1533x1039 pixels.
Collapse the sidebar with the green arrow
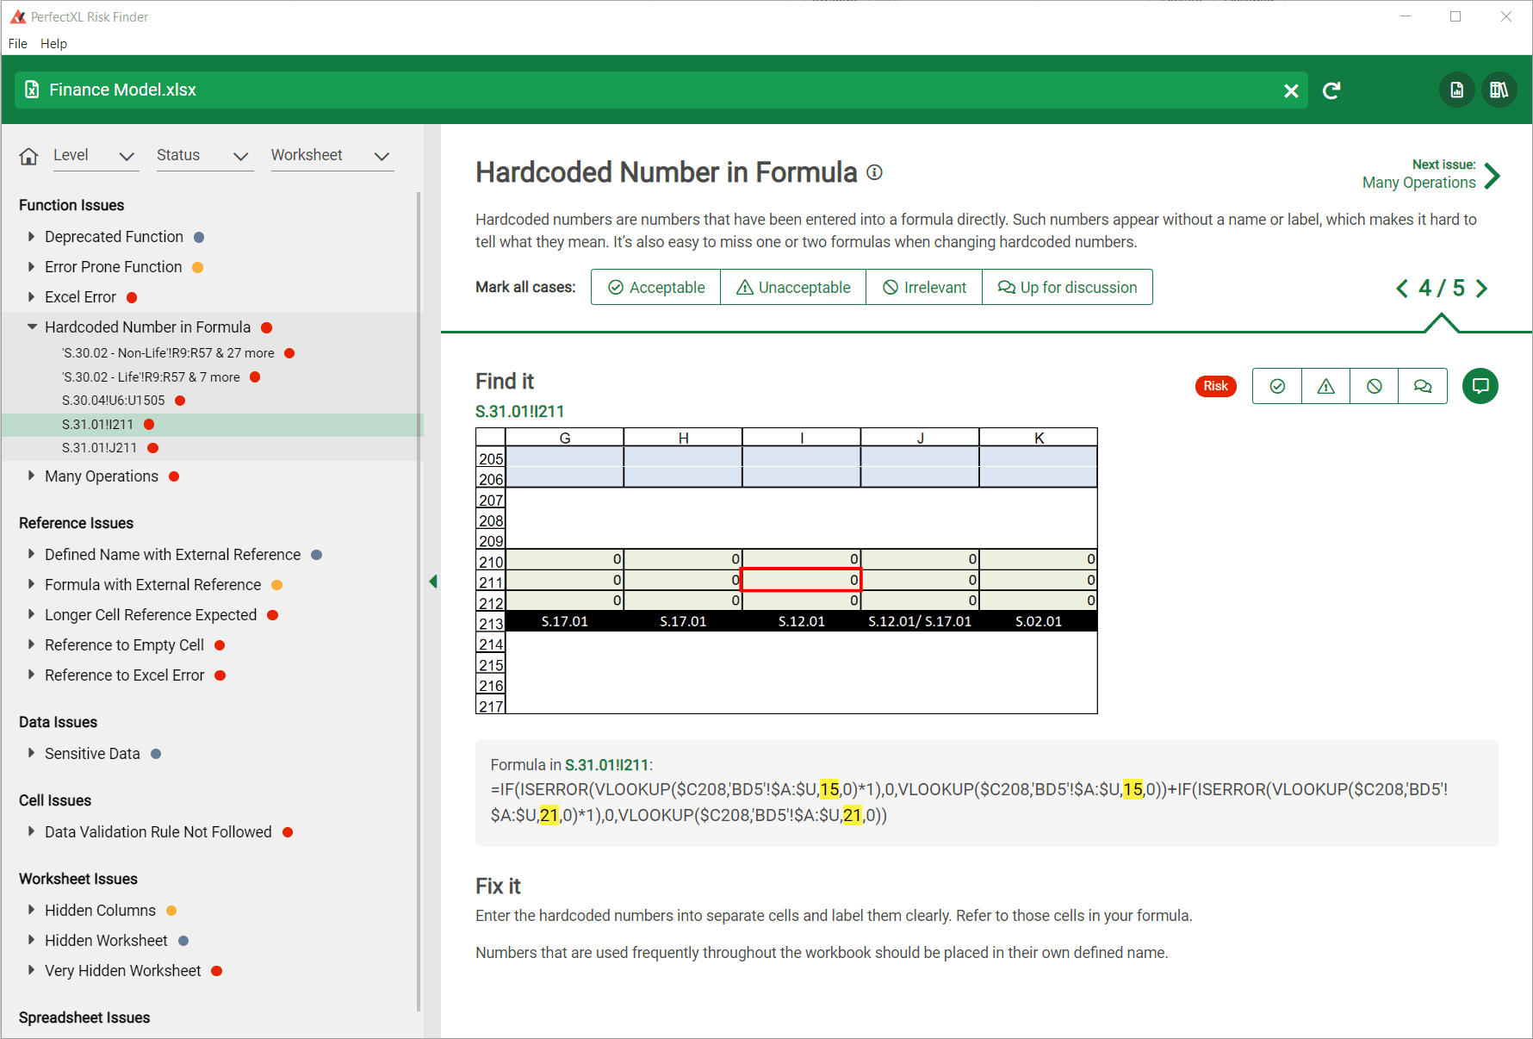[x=433, y=582]
